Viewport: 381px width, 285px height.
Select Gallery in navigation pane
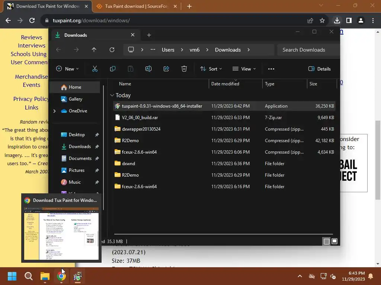(75, 99)
